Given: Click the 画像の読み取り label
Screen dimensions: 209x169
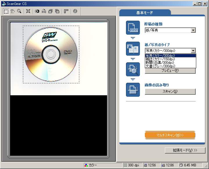Looking at the screenshot, I should click(157, 85).
